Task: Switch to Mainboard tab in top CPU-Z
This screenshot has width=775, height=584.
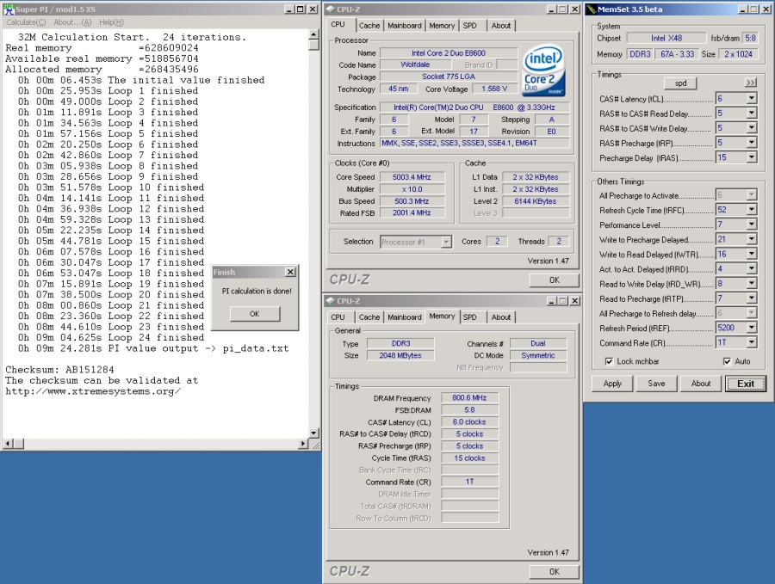Action: (405, 26)
